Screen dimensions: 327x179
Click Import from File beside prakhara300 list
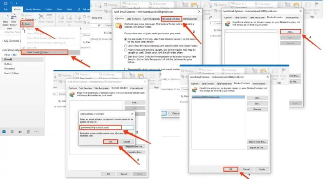[258, 142]
